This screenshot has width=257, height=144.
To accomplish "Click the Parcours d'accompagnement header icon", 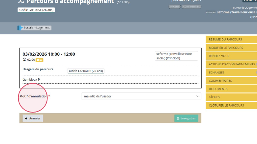I will tap(21, 2).
